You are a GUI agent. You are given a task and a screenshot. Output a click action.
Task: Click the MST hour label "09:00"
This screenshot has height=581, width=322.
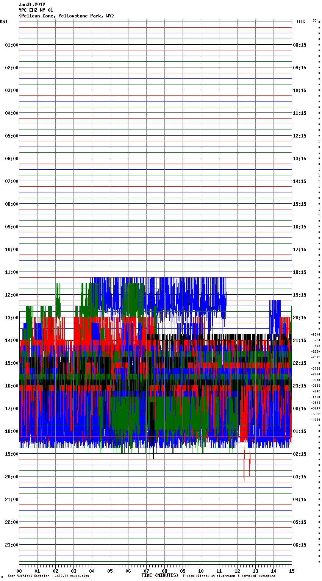click(x=12, y=227)
